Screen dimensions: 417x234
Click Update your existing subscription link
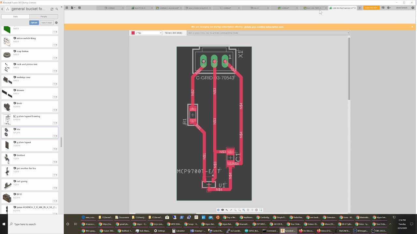click(264, 27)
